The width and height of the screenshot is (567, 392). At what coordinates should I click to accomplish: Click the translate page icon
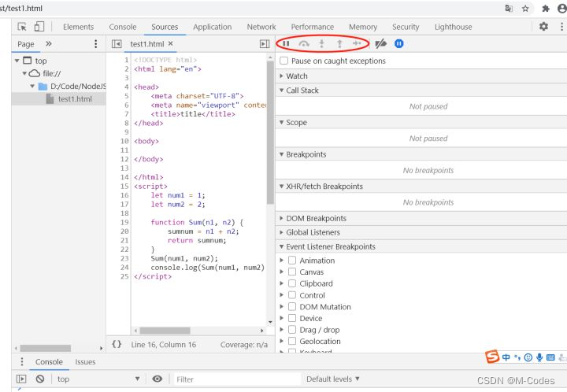509,9
